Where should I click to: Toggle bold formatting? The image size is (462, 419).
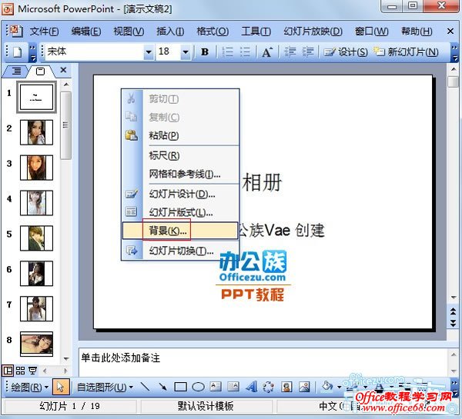coord(205,52)
